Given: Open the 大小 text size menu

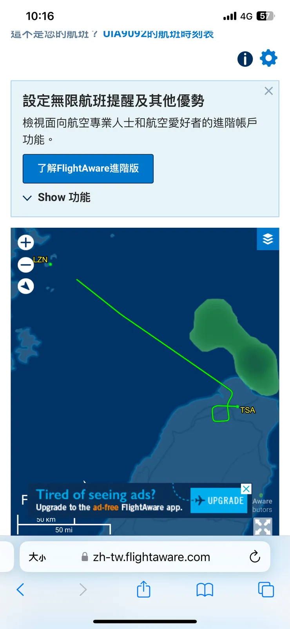Looking at the screenshot, I should pos(37,557).
